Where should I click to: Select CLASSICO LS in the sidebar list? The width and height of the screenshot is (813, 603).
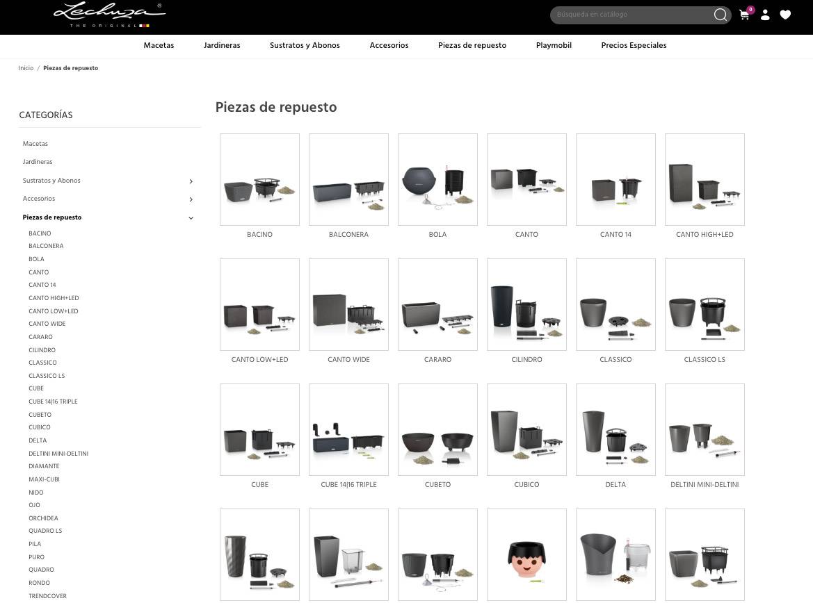47,376
